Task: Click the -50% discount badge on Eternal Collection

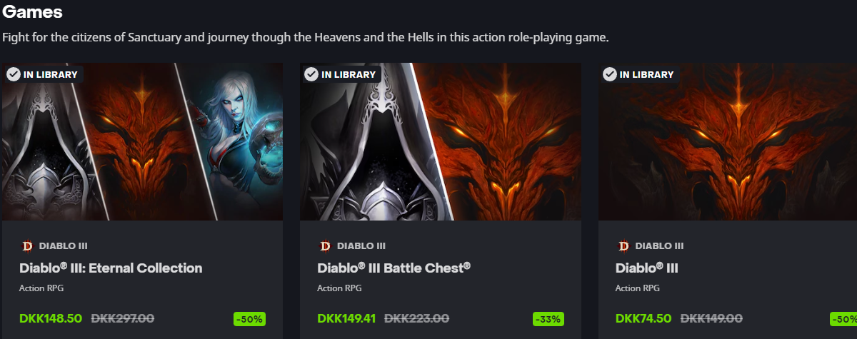Action: [x=250, y=319]
